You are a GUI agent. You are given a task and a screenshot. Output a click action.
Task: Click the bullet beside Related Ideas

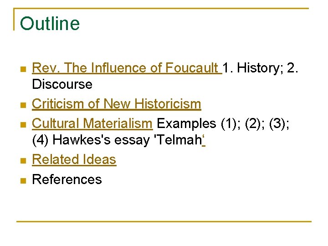[x=22, y=161]
